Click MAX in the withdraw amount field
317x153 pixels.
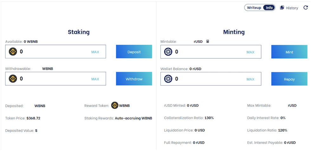(95, 79)
